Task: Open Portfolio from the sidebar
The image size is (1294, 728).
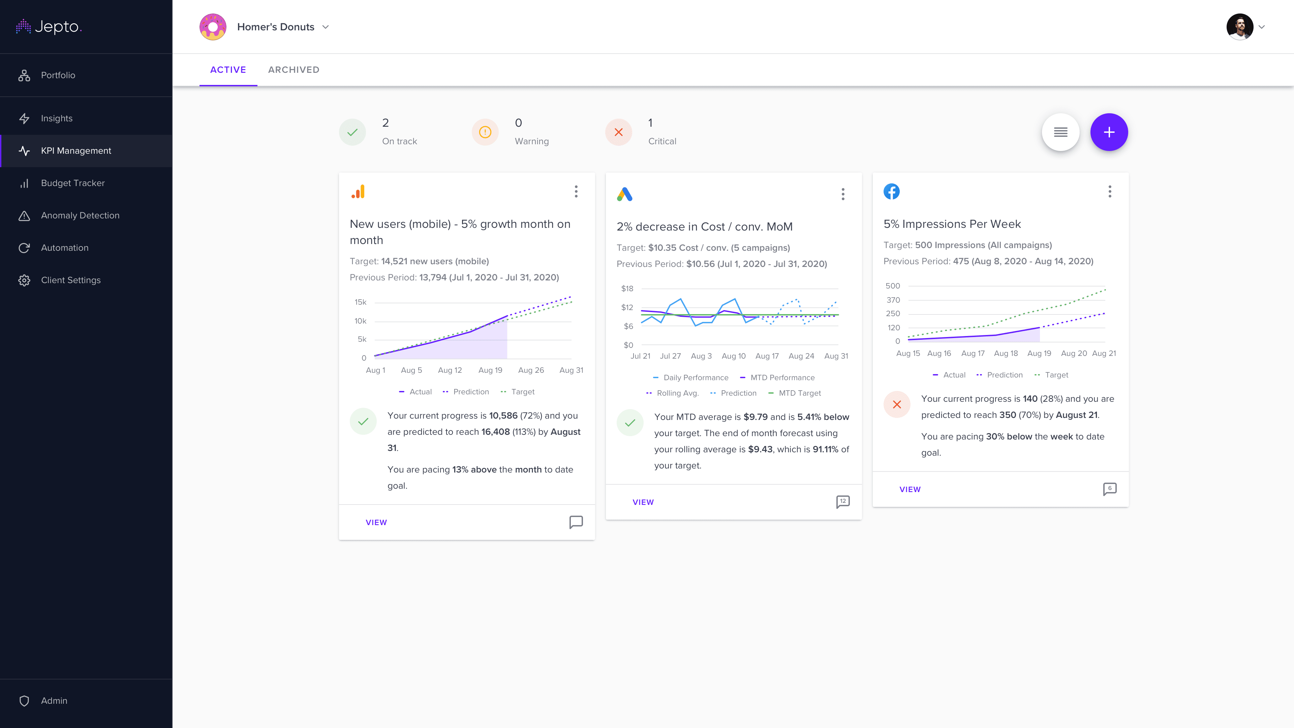Action: click(86, 75)
